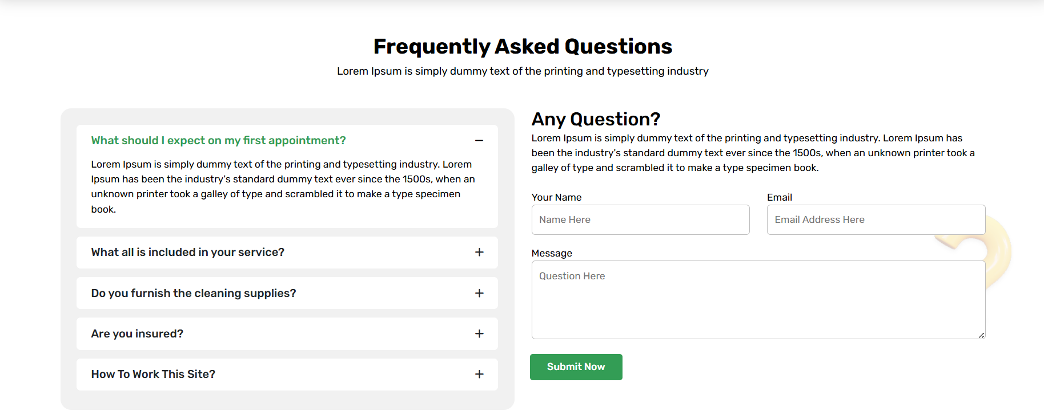Viewport: 1044px width, 415px height.
Task: Click plus icon on 'Are you insured?' row
Action: click(x=479, y=333)
